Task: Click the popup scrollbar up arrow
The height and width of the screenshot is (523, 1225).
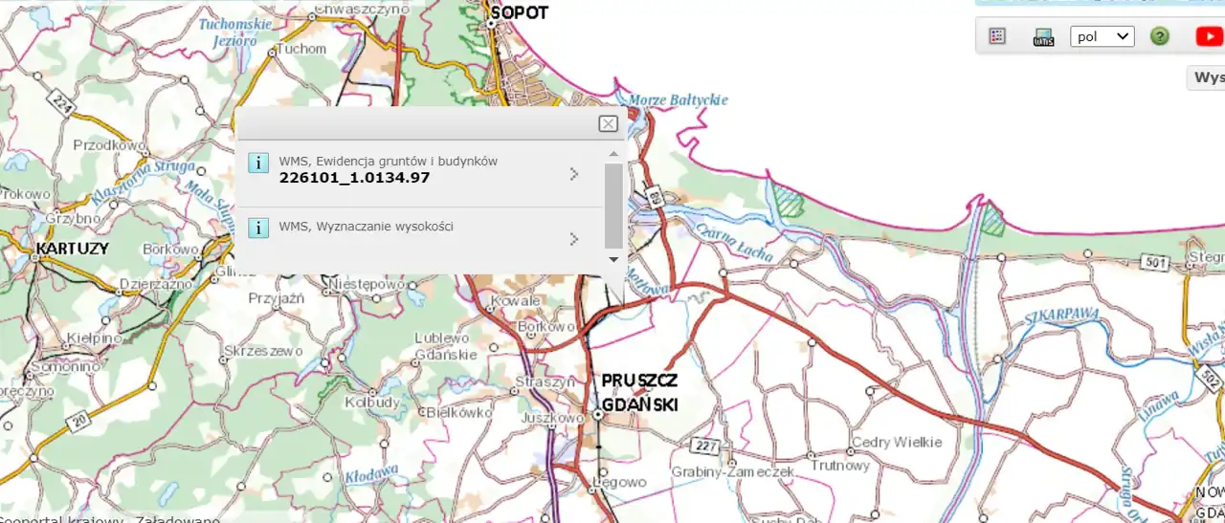Action: coord(613,154)
